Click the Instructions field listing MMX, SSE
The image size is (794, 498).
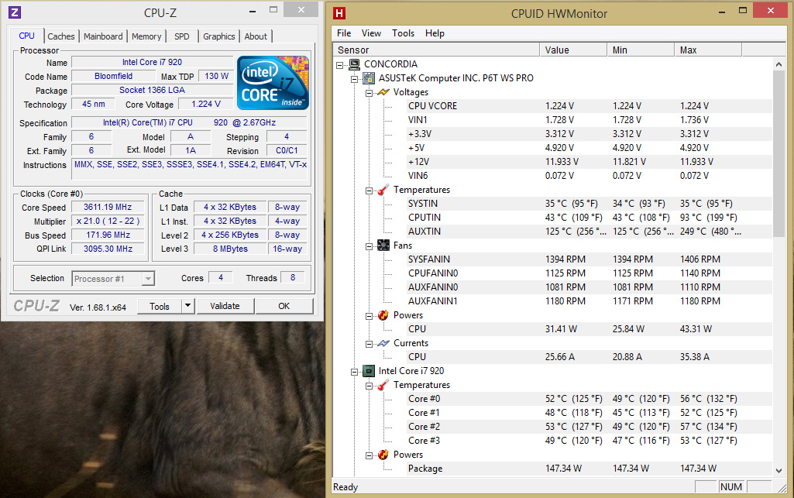[x=189, y=169]
